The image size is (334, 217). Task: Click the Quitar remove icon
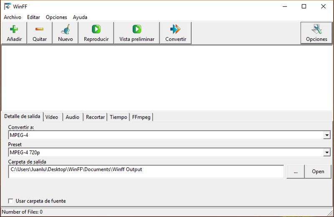(39, 29)
